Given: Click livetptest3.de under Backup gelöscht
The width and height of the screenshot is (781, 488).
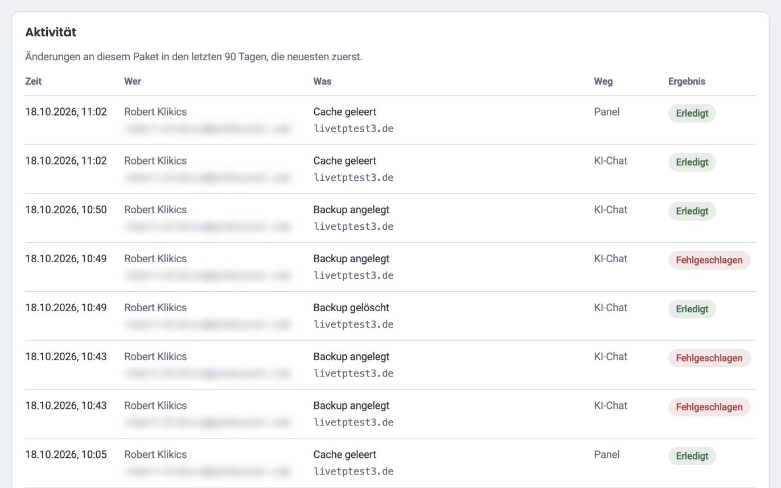Looking at the screenshot, I should pos(353,325).
